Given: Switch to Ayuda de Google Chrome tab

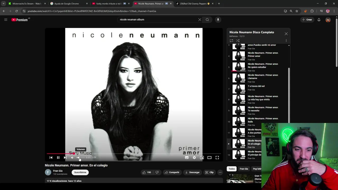Looking at the screenshot, I should (69, 4).
